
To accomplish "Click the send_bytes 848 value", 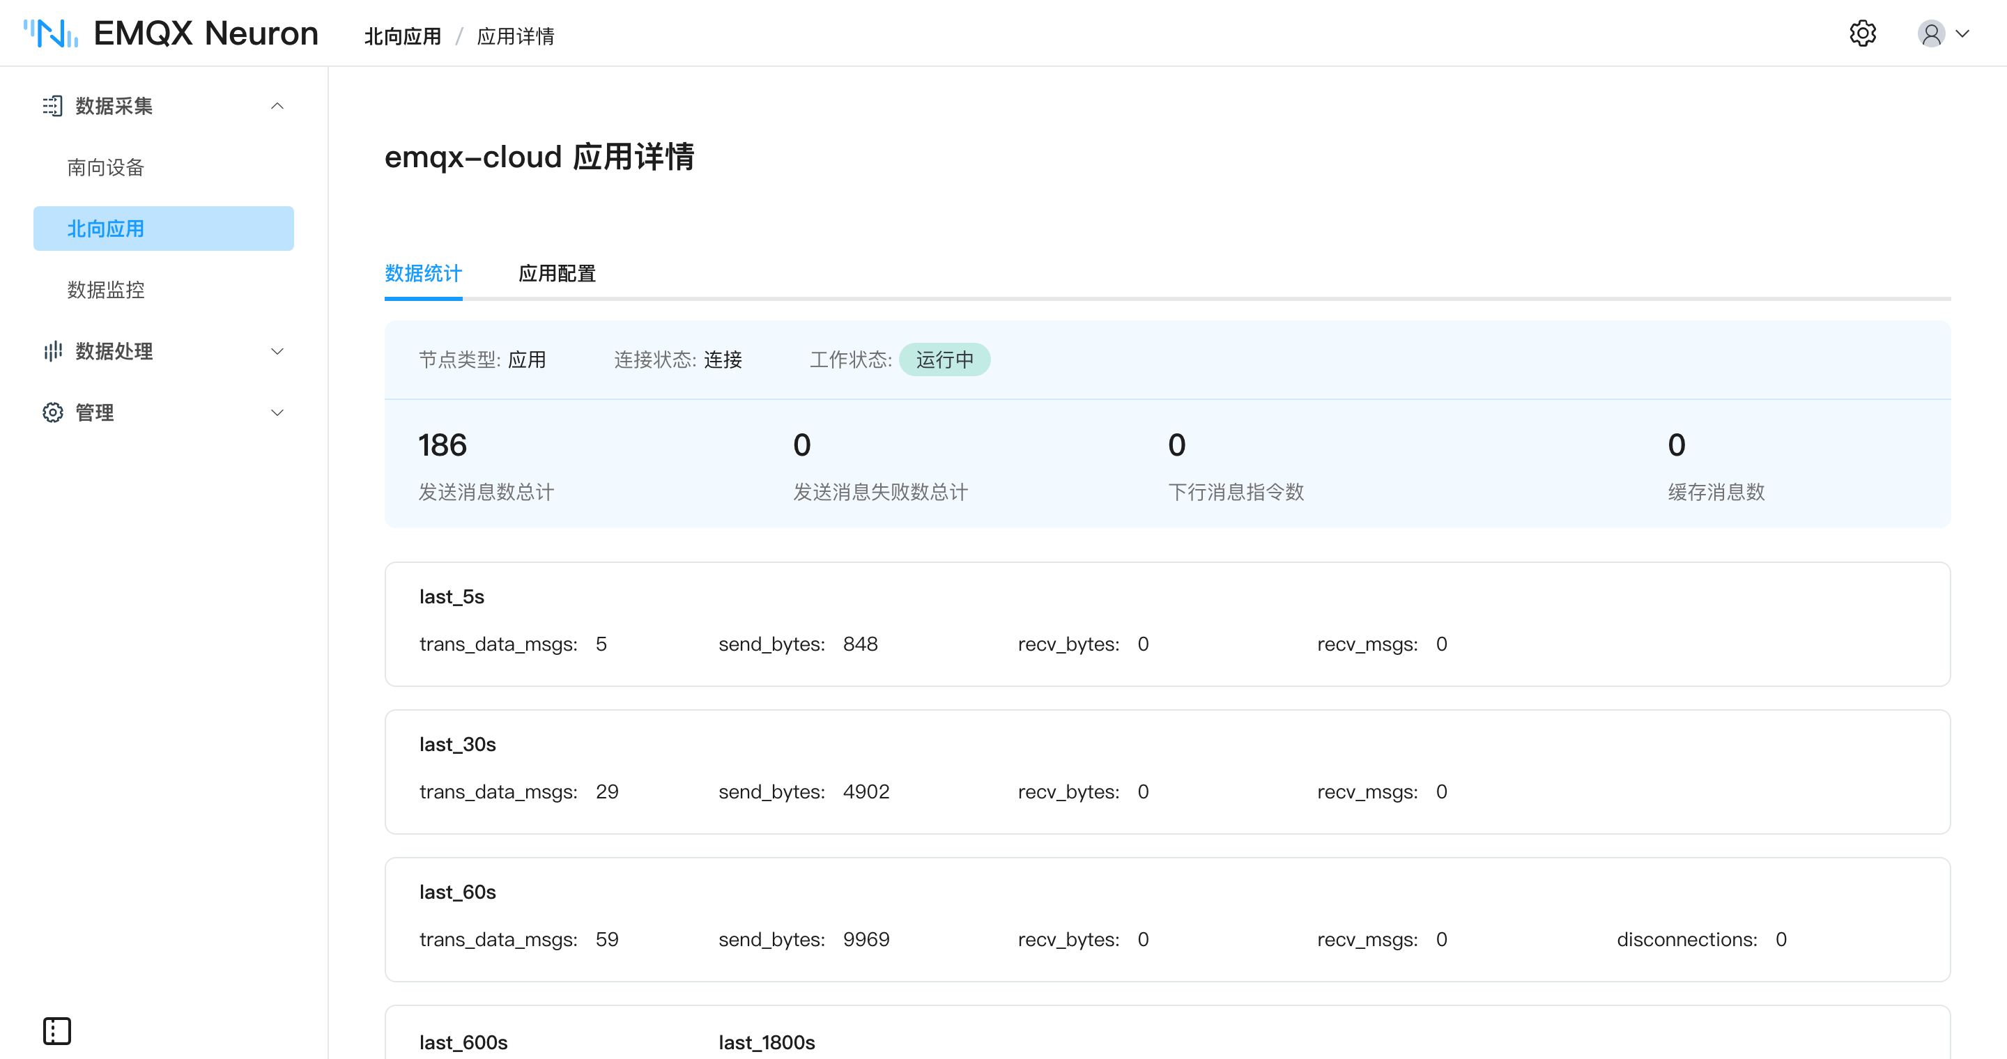I will click(860, 644).
